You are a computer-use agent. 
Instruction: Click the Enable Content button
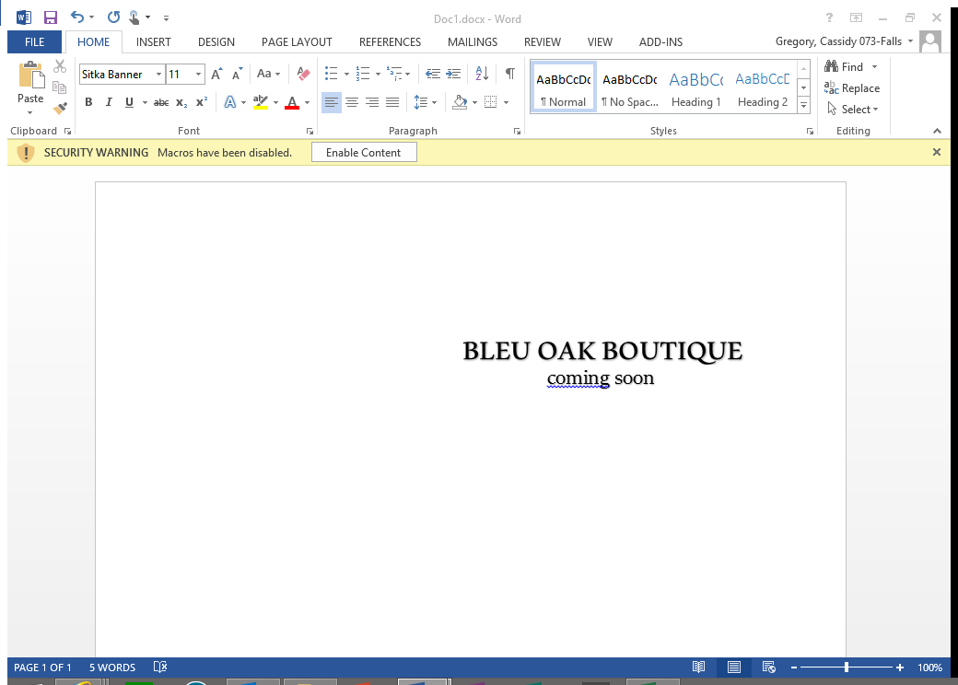[x=364, y=153]
